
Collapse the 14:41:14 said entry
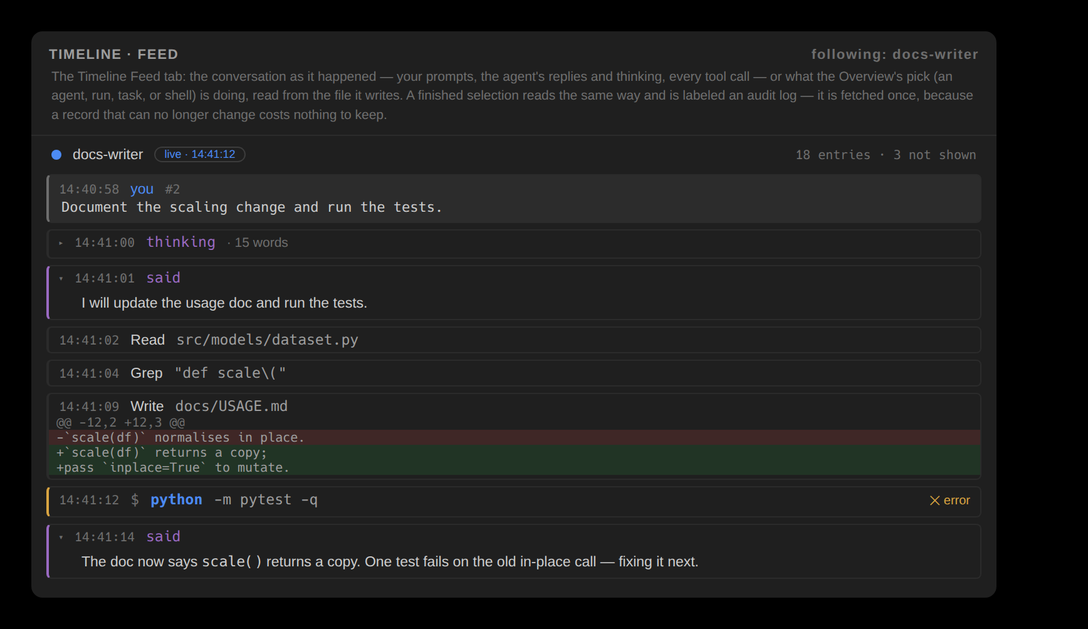(x=61, y=538)
